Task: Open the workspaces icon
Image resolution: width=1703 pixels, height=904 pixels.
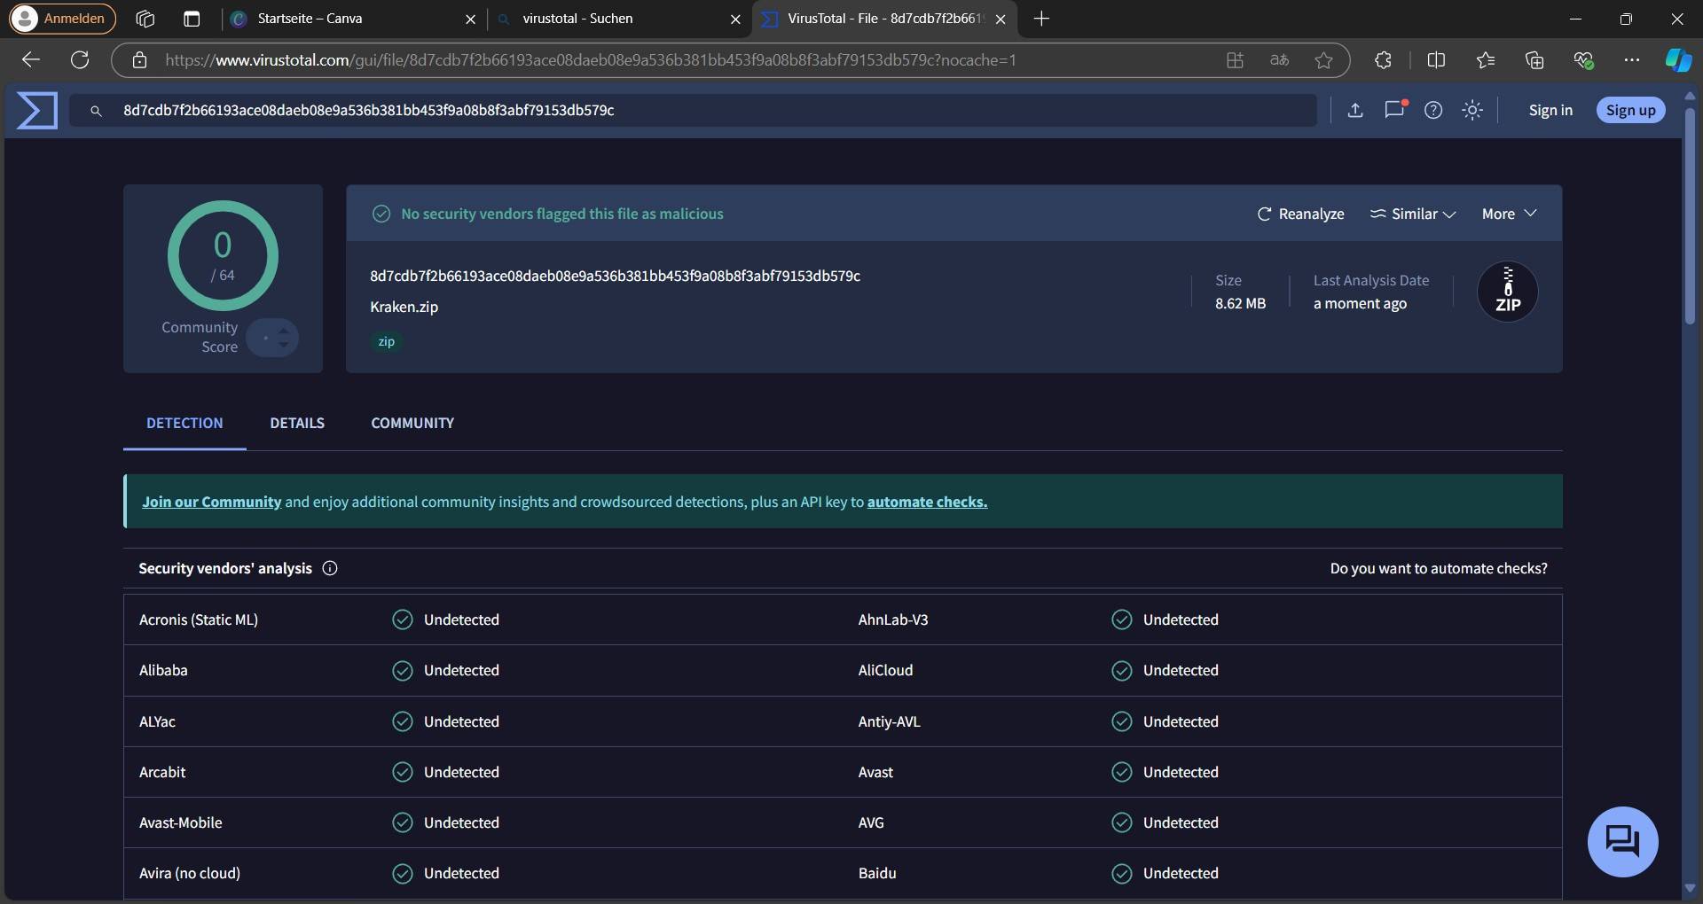Action: coord(145,19)
